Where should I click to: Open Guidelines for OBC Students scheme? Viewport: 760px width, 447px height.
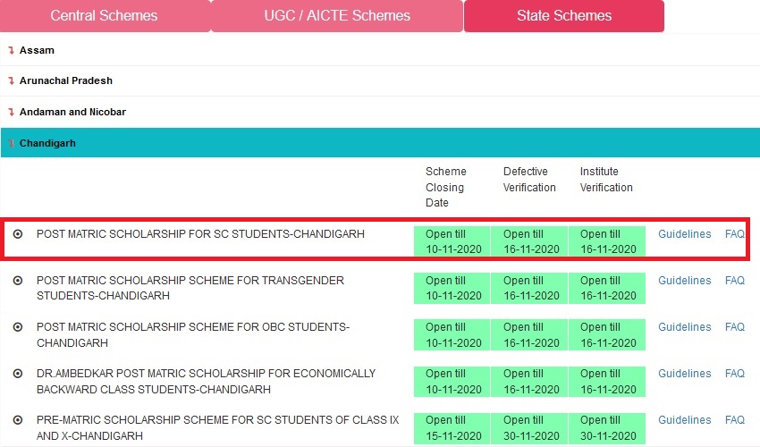tap(684, 327)
